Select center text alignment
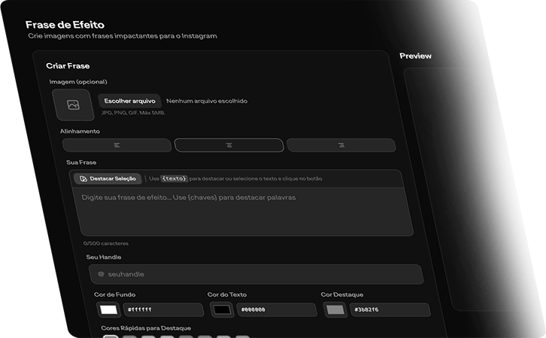 click(229, 145)
